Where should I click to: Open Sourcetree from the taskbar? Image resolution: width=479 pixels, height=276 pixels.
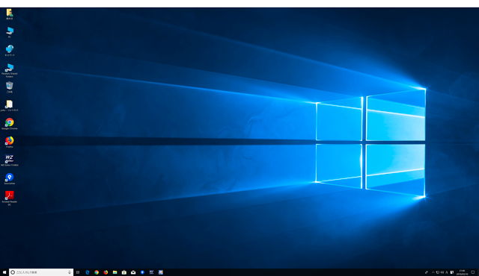click(142, 272)
